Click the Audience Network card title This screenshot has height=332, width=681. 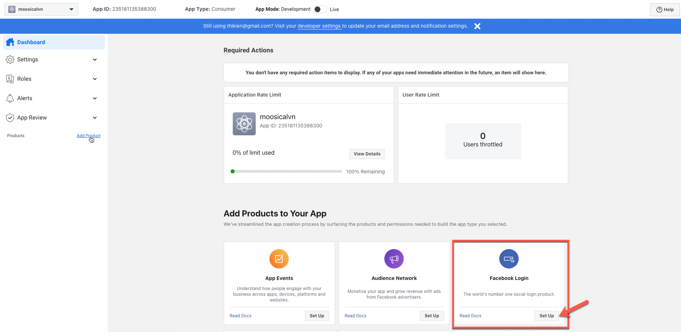click(x=394, y=278)
